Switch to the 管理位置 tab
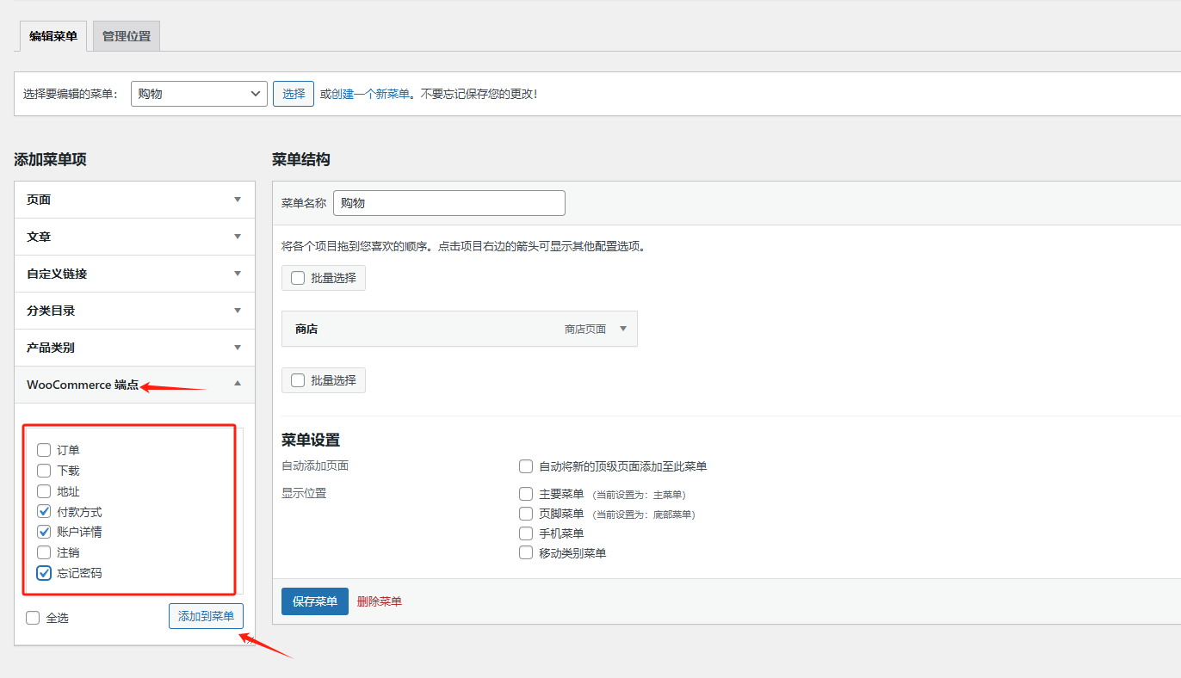Viewport: 1181px width, 678px height. 126,36
